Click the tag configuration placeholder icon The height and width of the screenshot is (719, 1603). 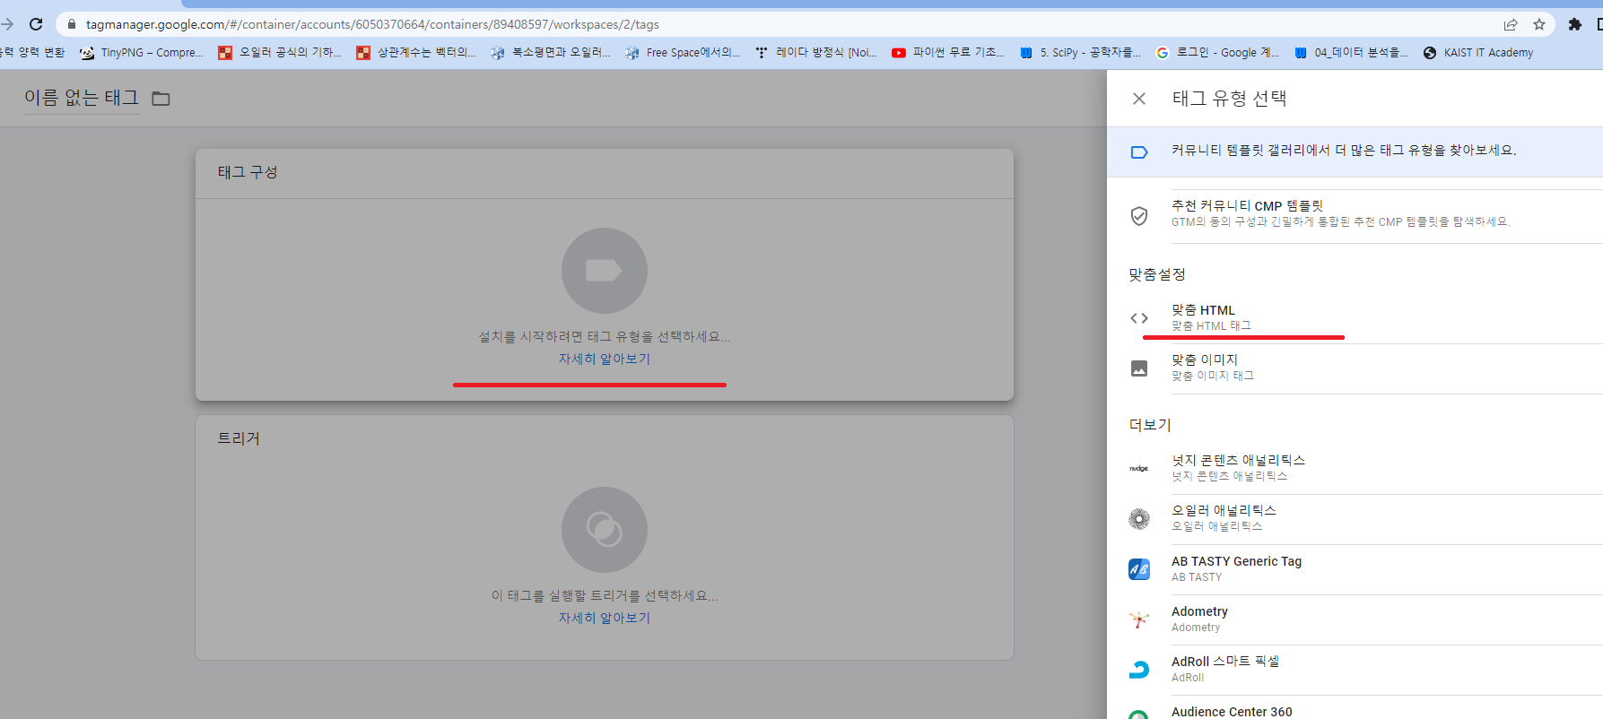click(605, 271)
